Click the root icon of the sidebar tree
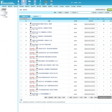This screenshot has width=112, height=112. pyautogui.click(x=1, y=9)
